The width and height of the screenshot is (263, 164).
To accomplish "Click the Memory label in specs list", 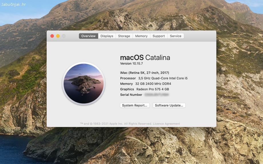I will pyautogui.click(x=126, y=84).
